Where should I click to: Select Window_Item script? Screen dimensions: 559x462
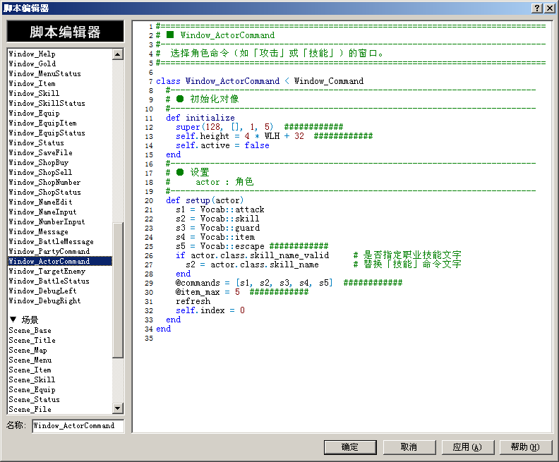(60, 84)
